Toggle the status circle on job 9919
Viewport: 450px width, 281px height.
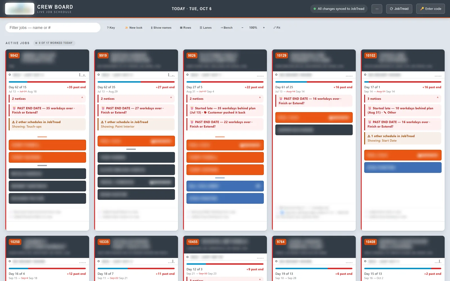[99, 75]
